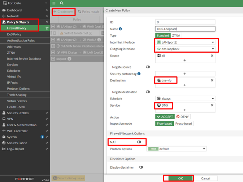The width and height of the screenshot is (243, 182).
Task: Select ZTNA policy type
Action: pyautogui.click(x=176, y=36)
